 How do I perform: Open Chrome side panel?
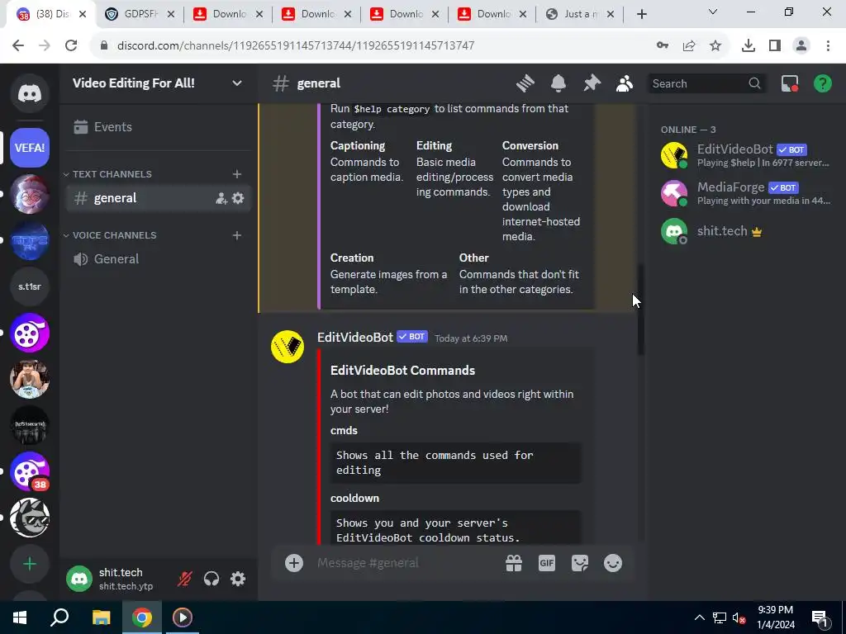775,46
